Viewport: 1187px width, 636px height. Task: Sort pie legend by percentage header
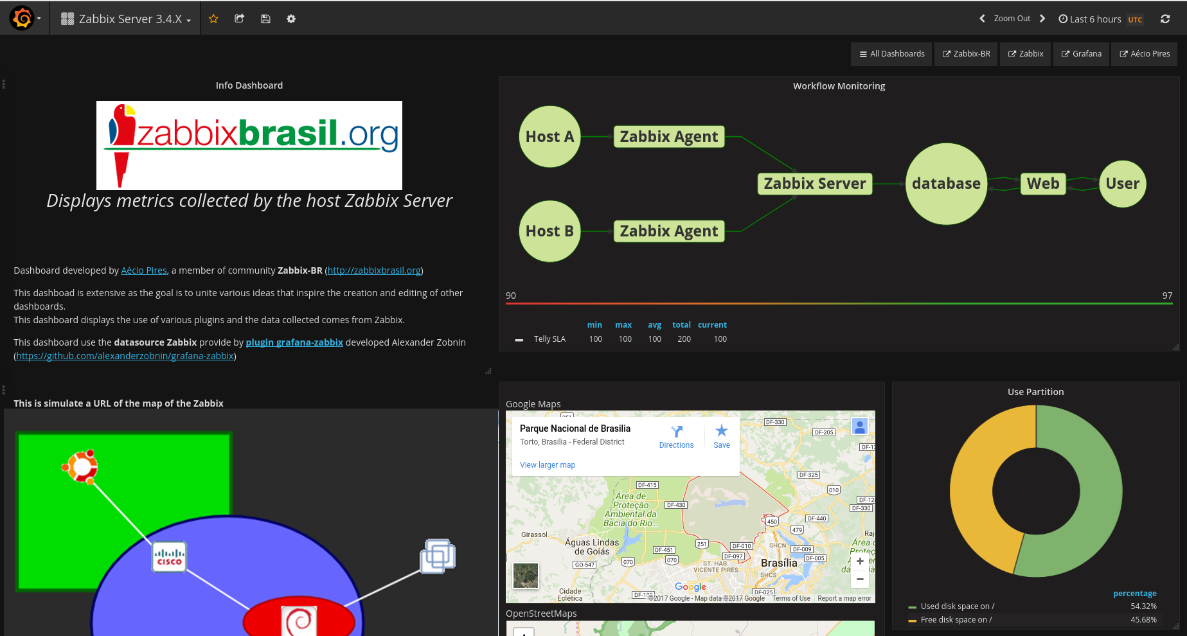pyautogui.click(x=1134, y=594)
